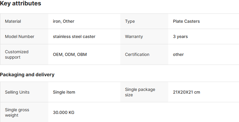Click the 'stainless steel caster' value

tap(74, 36)
